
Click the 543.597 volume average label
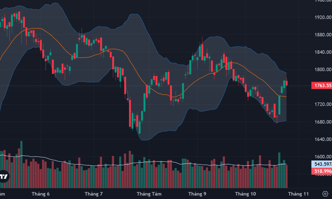tap(322, 164)
